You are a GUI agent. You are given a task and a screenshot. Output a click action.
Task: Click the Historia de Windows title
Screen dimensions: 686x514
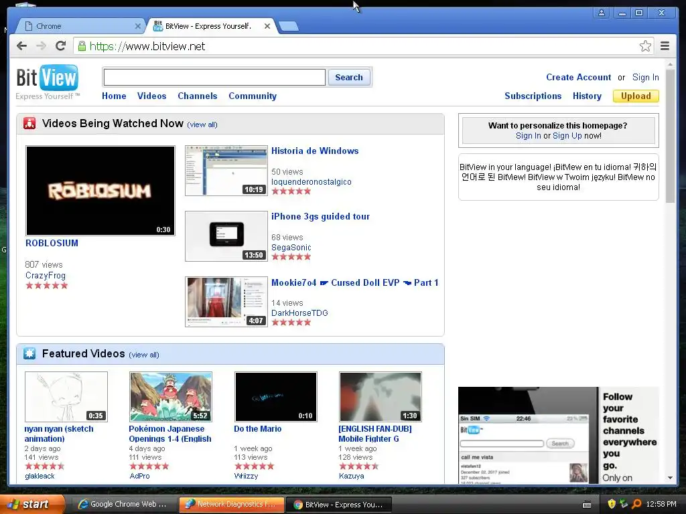(315, 151)
